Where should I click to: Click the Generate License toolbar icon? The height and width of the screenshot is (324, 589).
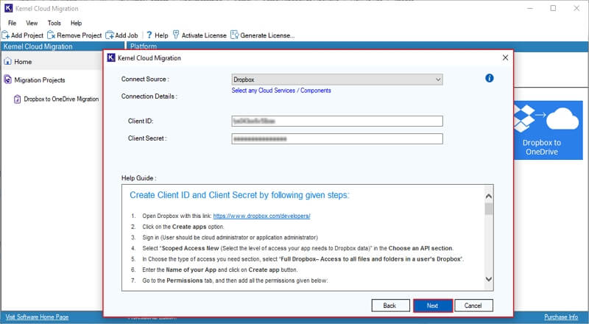pos(234,35)
